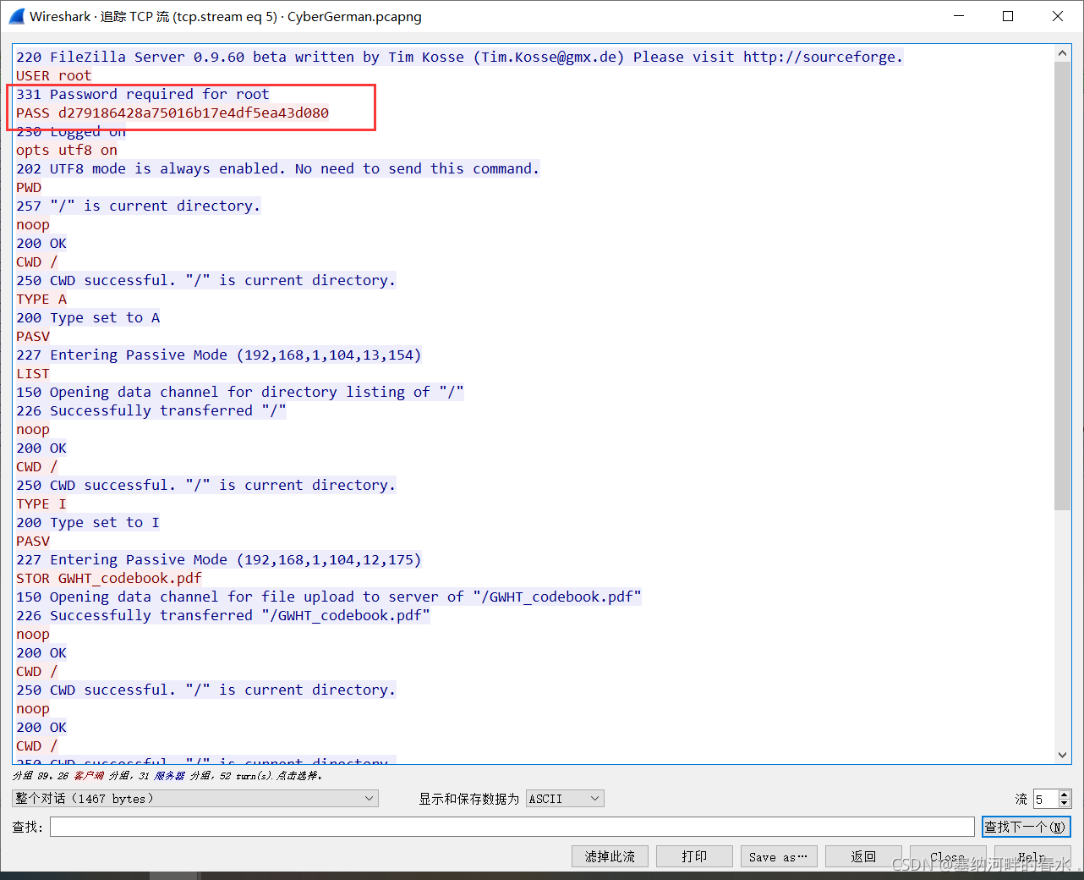Click the 'TYPE A' command line
Viewport: 1084px width, 880px height.
(41, 299)
